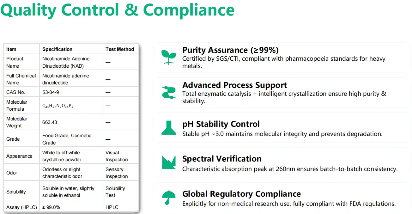Click the process icon beside Advanced Process Support
The image size is (412, 214).
[x=169, y=92]
